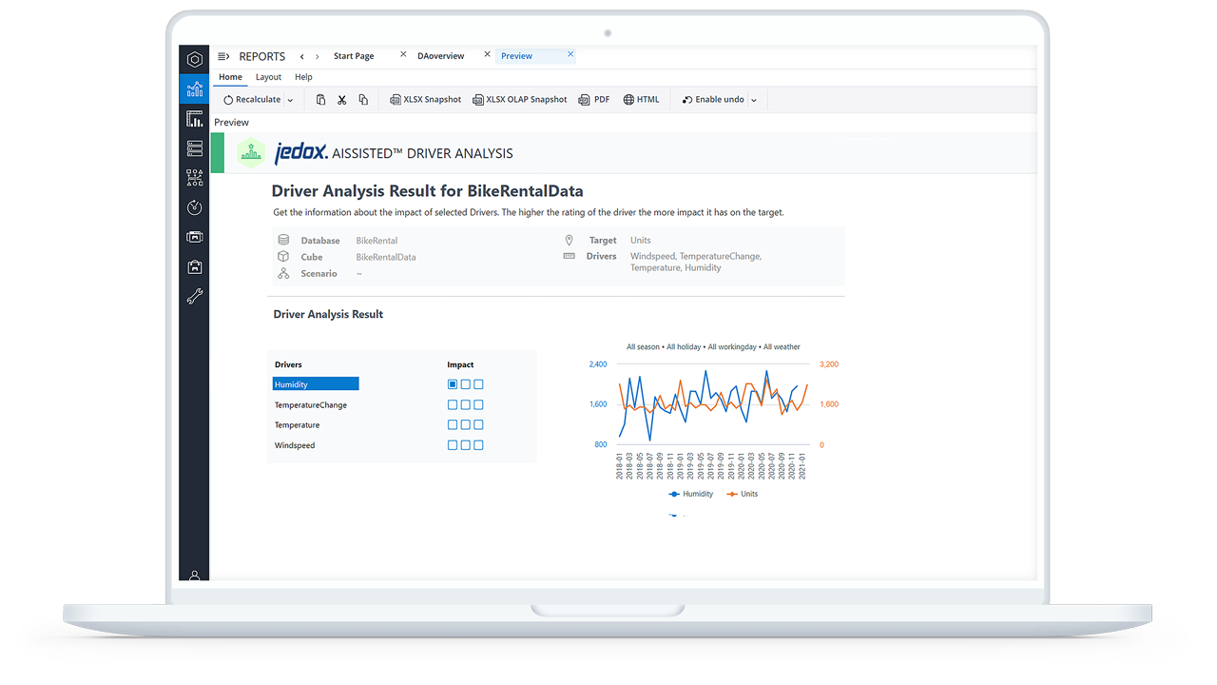The height and width of the screenshot is (685, 1217).
Task: Click the drivers ruler icon
Action: pos(570,256)
